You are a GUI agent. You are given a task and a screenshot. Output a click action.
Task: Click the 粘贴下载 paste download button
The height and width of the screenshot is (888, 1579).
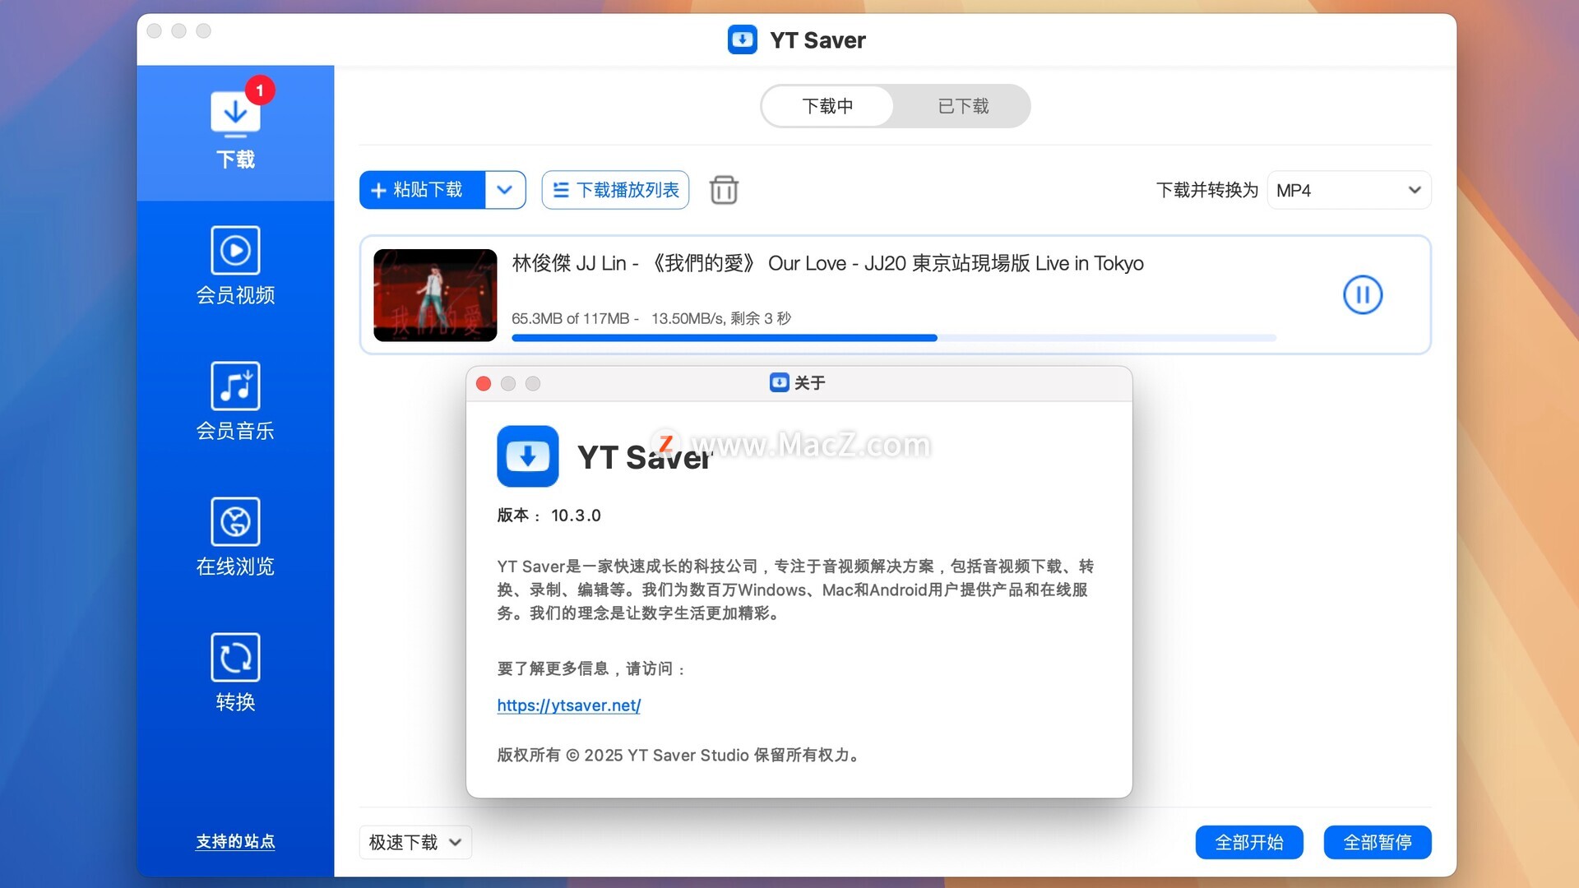point(423,190)
